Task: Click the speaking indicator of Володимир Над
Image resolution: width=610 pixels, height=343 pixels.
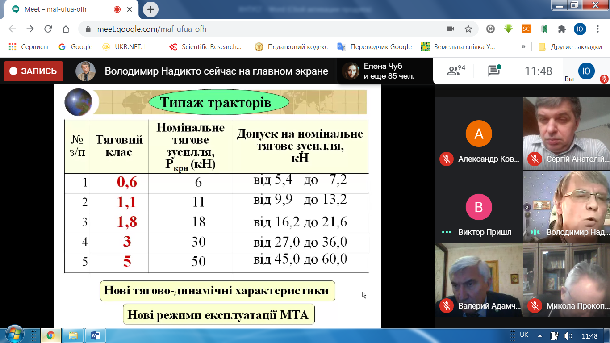Action: click(x=535, y=232)
